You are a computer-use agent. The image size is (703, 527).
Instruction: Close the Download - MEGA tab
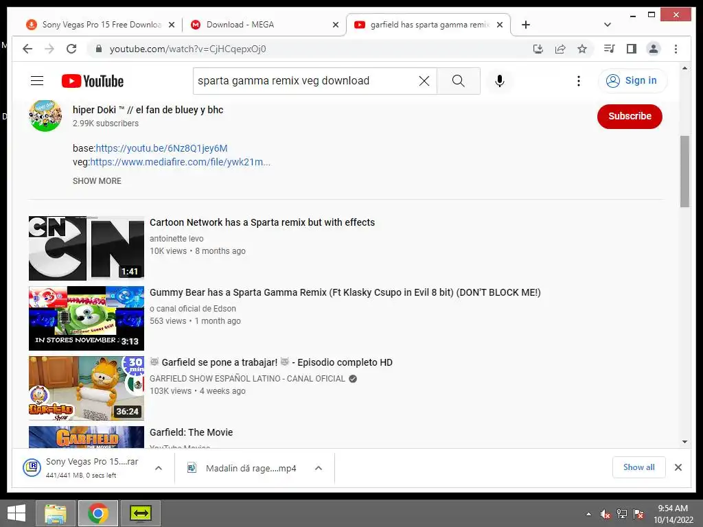[x=335, y=25]
